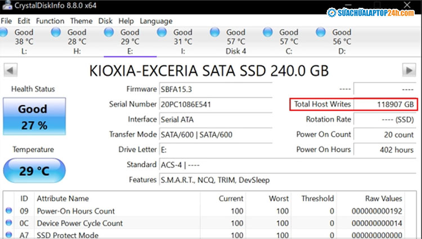Open the Disk menu
Viewport: 422px width, 239px height.
click(105, 21)
